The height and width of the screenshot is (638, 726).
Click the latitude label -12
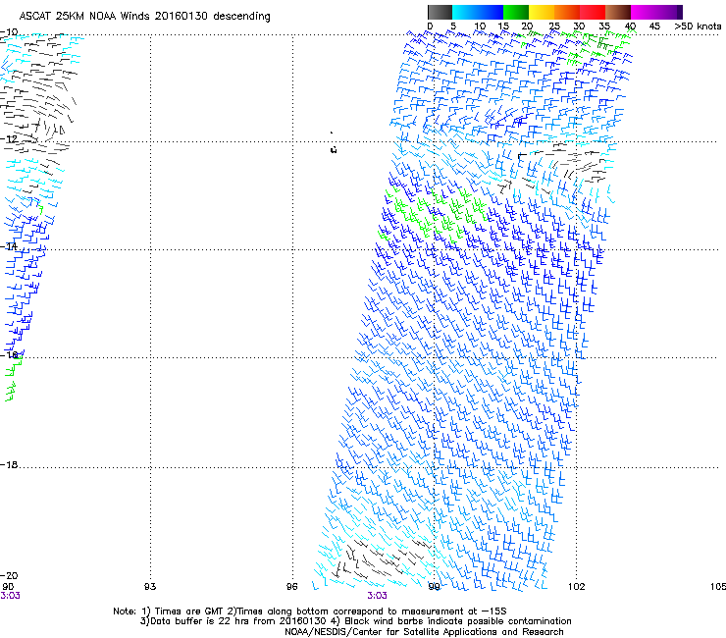[9, 139]
